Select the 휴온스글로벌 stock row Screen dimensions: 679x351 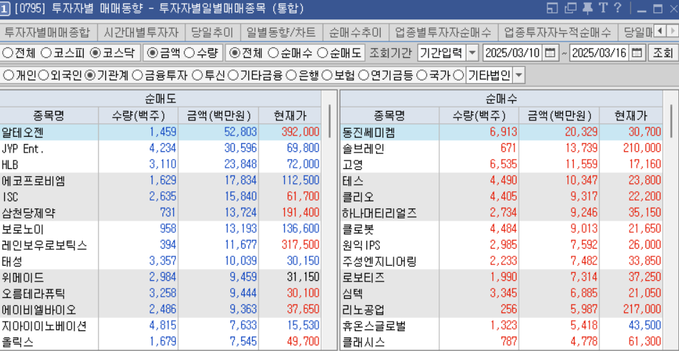(502, 326)
